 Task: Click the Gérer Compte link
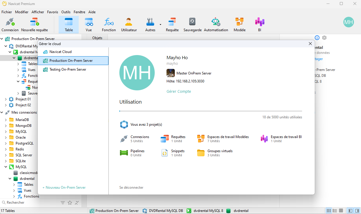179,92
